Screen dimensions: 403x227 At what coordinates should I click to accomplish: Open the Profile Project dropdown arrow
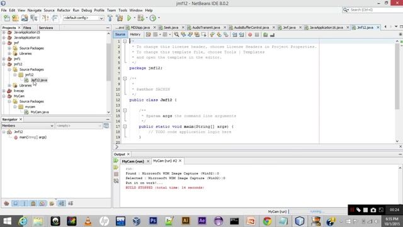click(159, 18)
